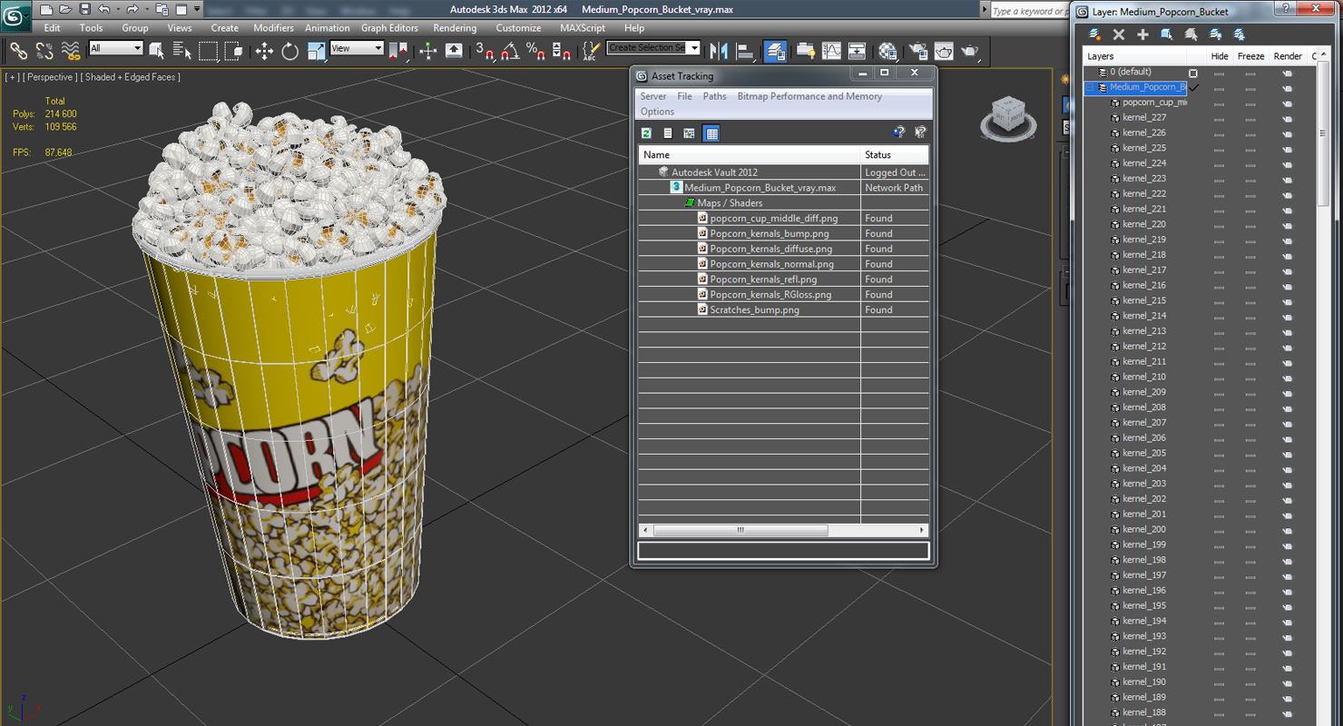Toggle the 3D Snaps button
Viewport: 1343px width, 726px height.
tap(485, 51)
